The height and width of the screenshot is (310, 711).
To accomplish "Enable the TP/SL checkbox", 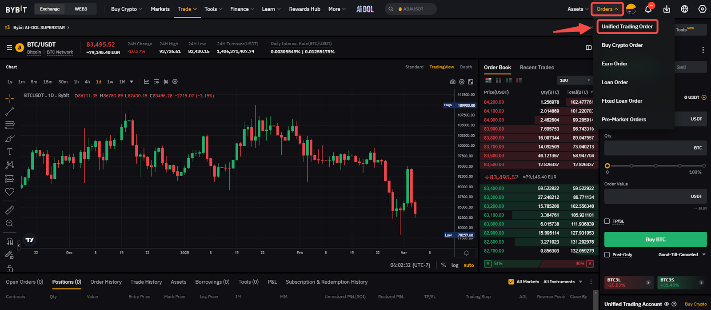I will (607, 221).
